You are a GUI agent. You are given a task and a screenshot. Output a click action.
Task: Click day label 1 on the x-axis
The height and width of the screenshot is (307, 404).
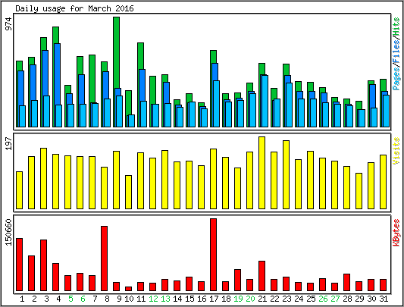pyautogui.click(x=22, y=299)
